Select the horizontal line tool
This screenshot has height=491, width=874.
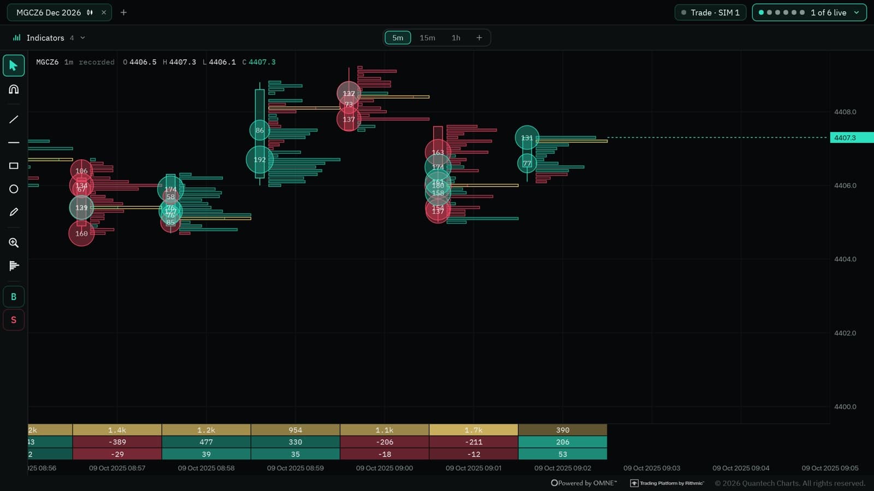click(14, 142)
